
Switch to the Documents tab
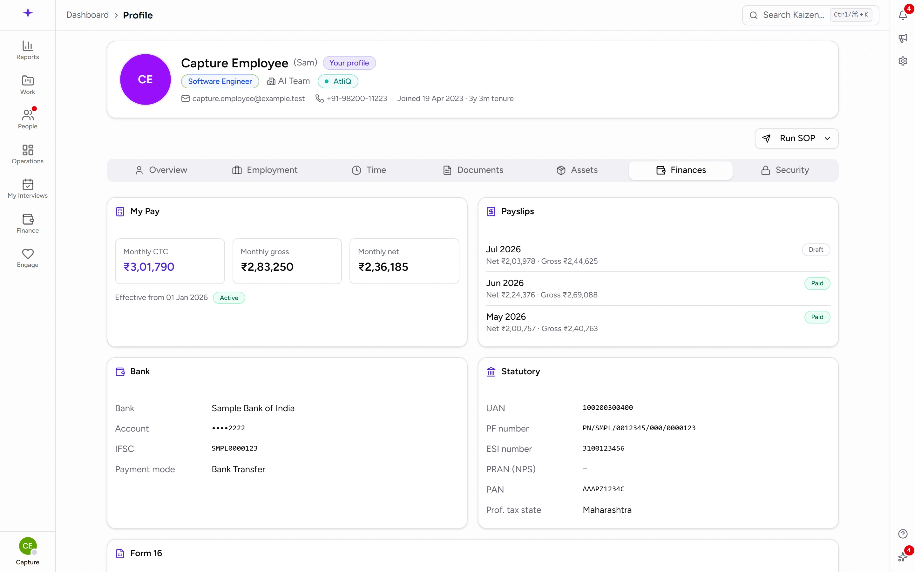473,170
